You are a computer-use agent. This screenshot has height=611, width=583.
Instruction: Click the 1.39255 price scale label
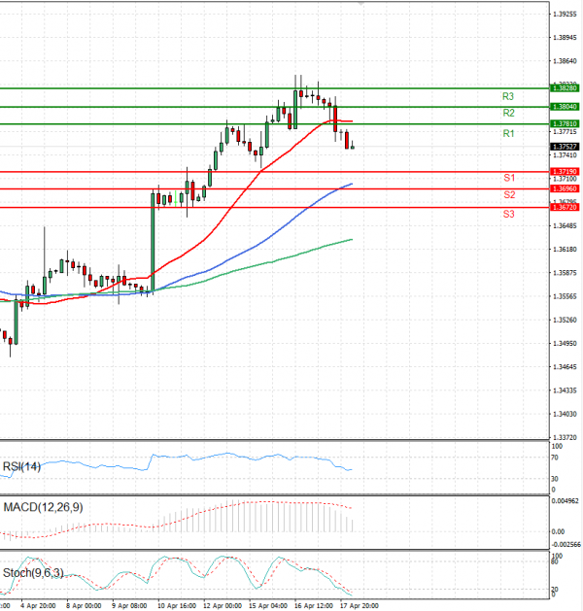coord(565,15)
